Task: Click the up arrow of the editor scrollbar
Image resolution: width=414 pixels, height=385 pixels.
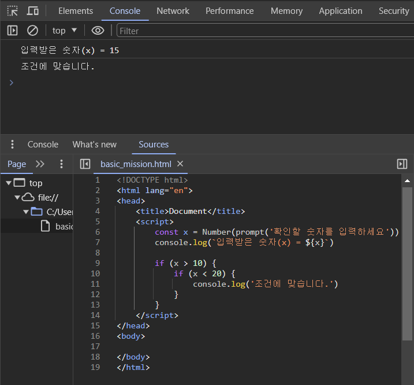Action: 407,181
